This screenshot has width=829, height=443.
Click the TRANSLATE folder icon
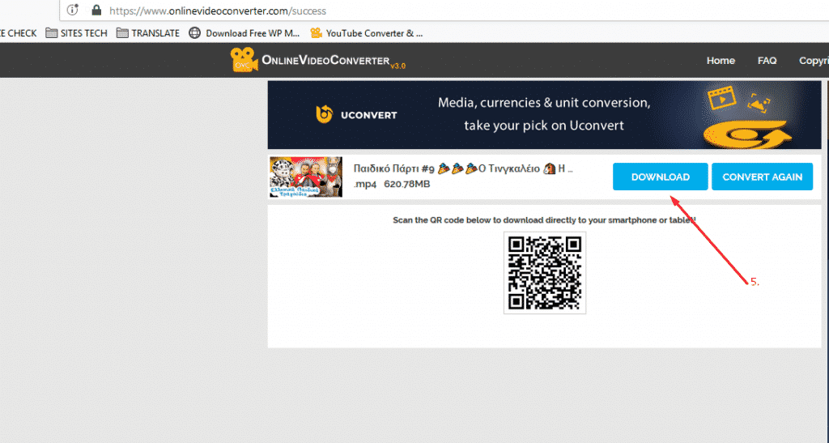122,32
